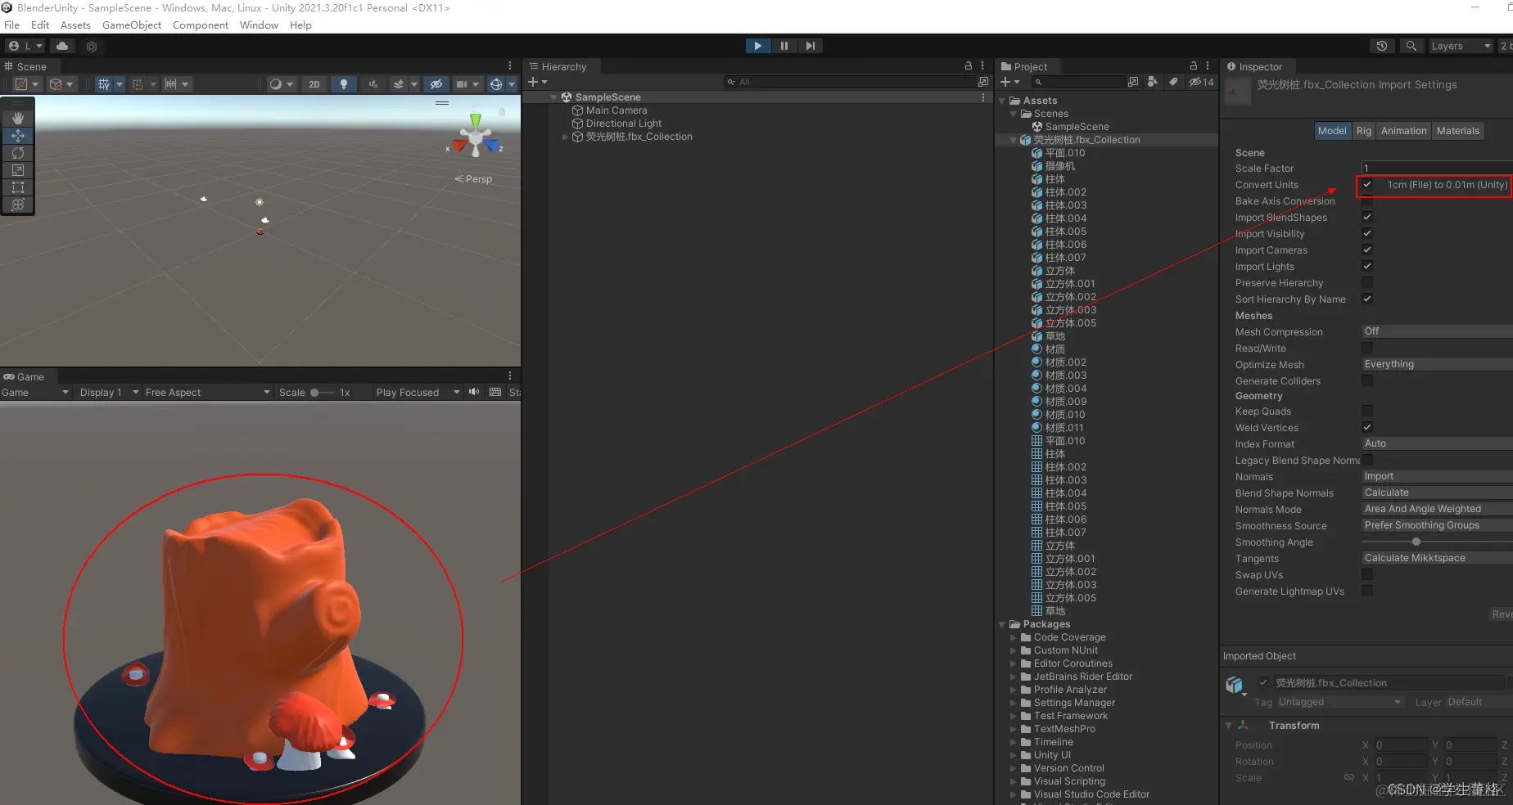The width and height of the screenshot is (1513, 805).
Task: Click the Pause button
Action: [784, 46]
